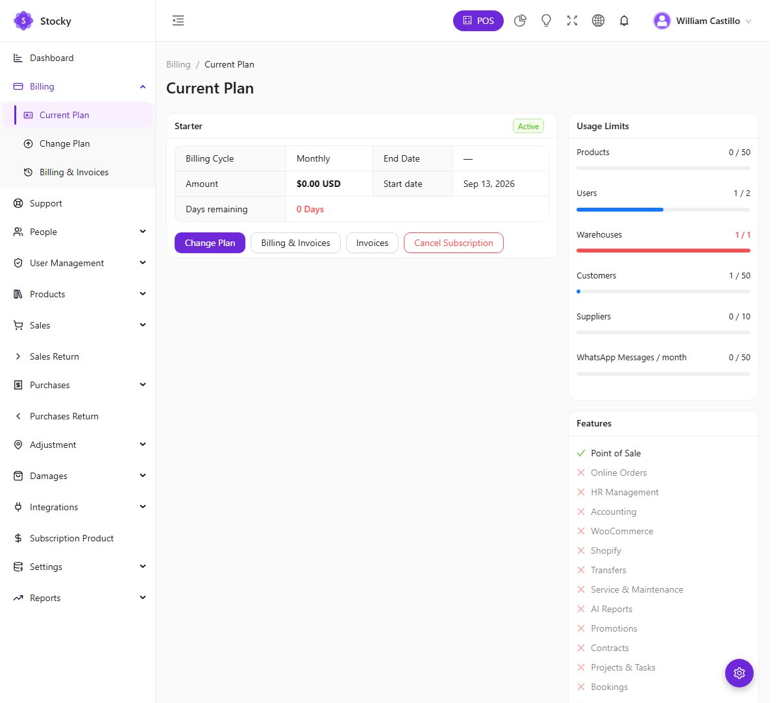Screen dimensions: 779x703
Task: Expand the User Management chevron
Action: [x=143, y=263]
